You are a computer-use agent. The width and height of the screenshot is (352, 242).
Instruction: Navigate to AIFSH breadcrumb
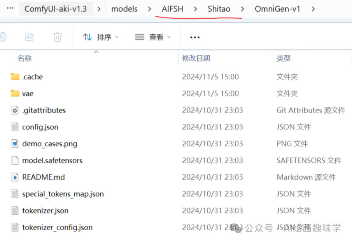(172, 9)
